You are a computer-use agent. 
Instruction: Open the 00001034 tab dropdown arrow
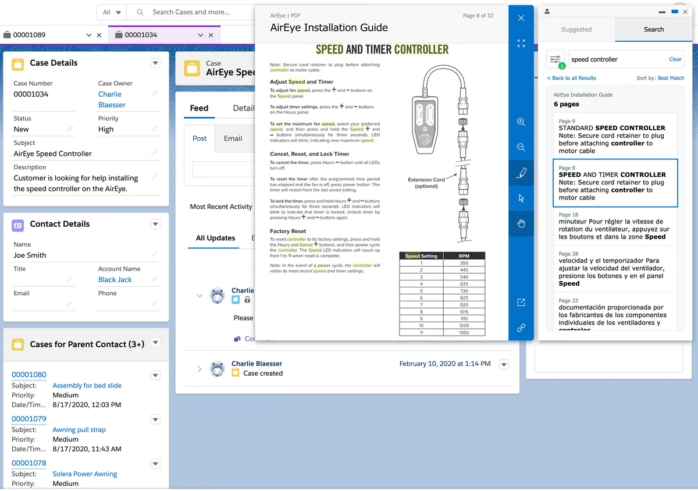(200, 35)
